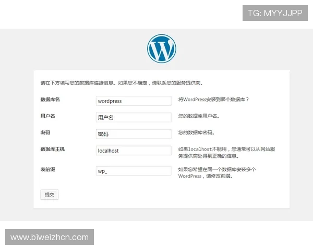Select the 密码 input field
This screenshot has height=250, width=313.
(x=134, y=134)
